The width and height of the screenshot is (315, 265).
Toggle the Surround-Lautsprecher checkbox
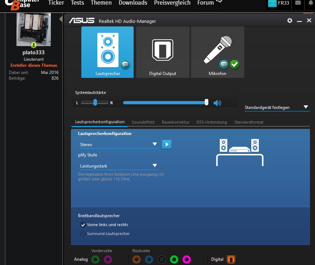[83, 234]
